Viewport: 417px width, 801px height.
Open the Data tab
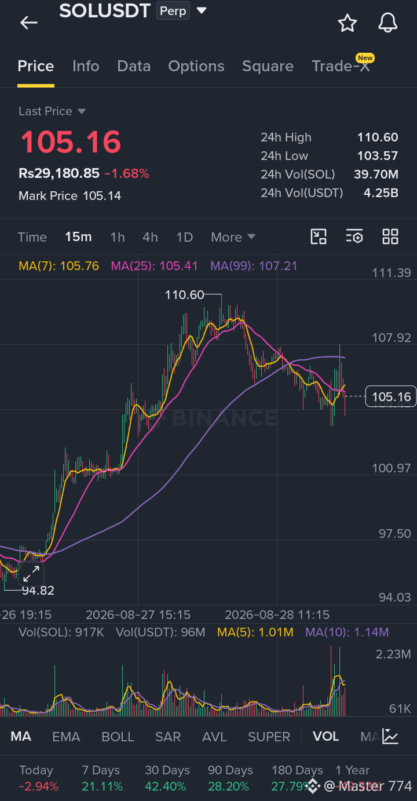pyautogui.click(x=134, y=66)
